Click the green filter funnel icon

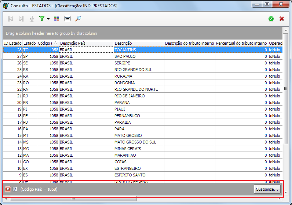pos(41,19)
